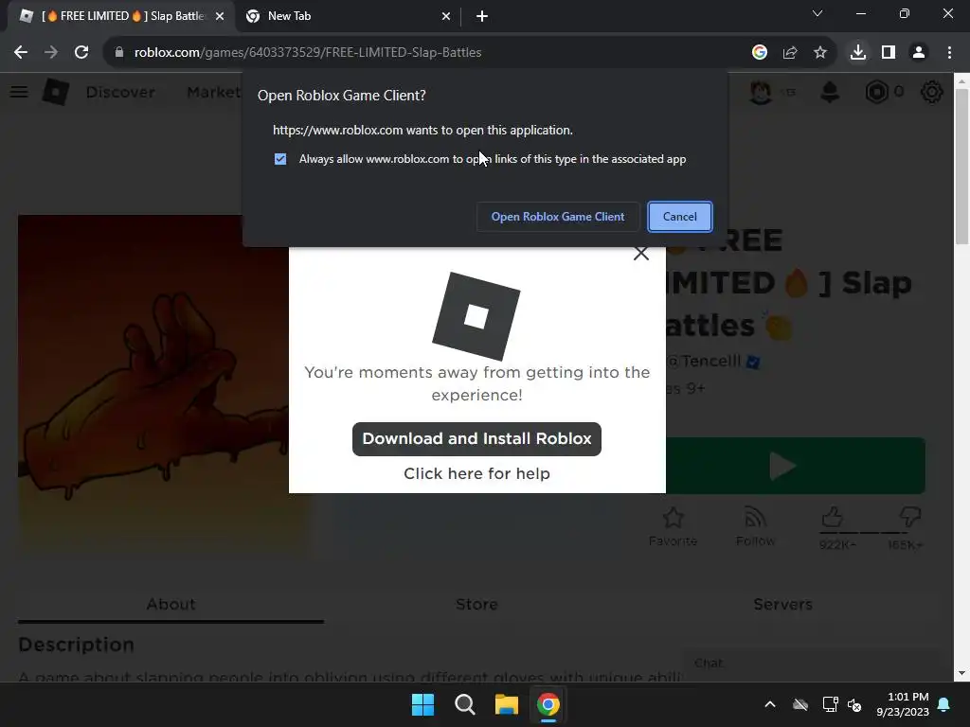Open Chrome downloads icon
Screen dimensions: 970x727
(x=858, y=53)
